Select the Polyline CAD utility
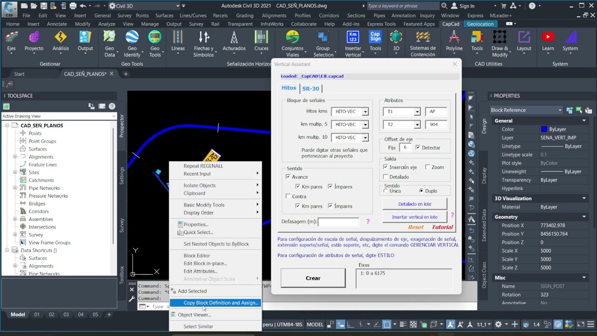Image resolution: width=597 pixels, height=336 pixels. (x=454, y=41)
